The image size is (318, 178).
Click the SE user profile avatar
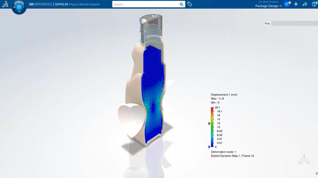(287, 4)
